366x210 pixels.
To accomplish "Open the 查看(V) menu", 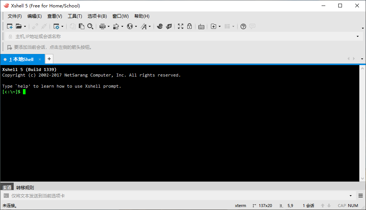I will (55, 16).
